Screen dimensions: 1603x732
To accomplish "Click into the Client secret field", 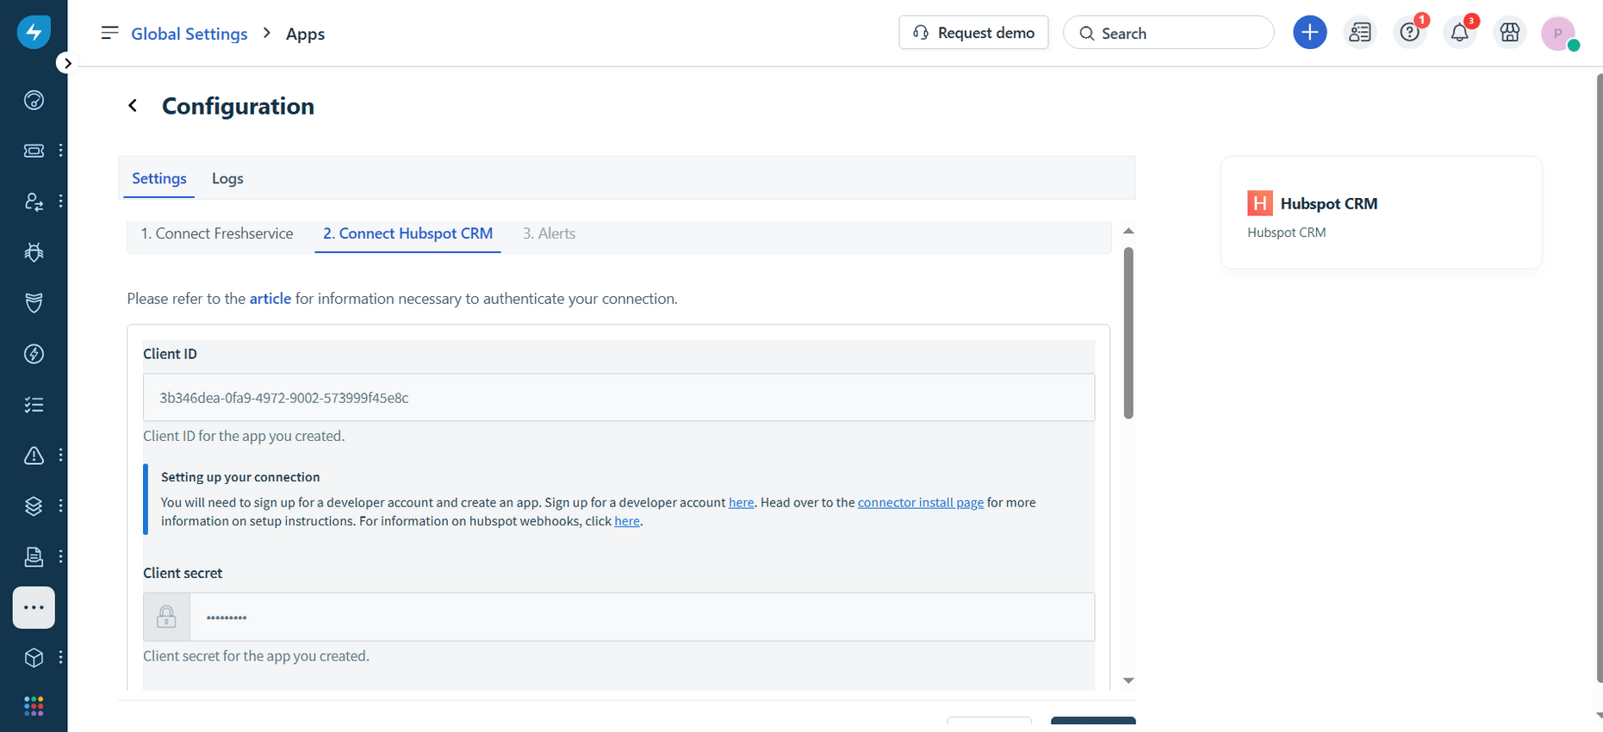I will point(642,617).
